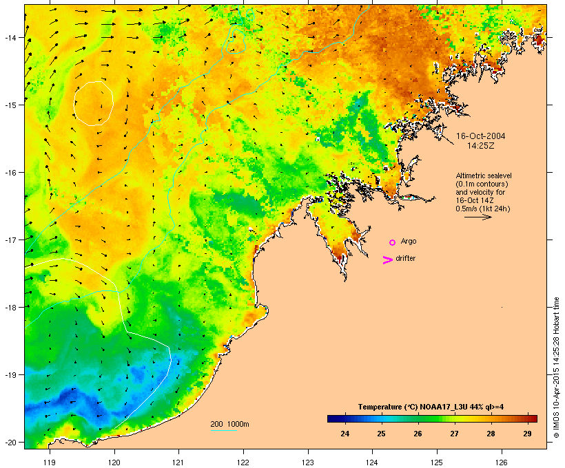Screen dimensions: 565x468
Task: Click the latitude axis label '-20'
Action: [10, 442]
